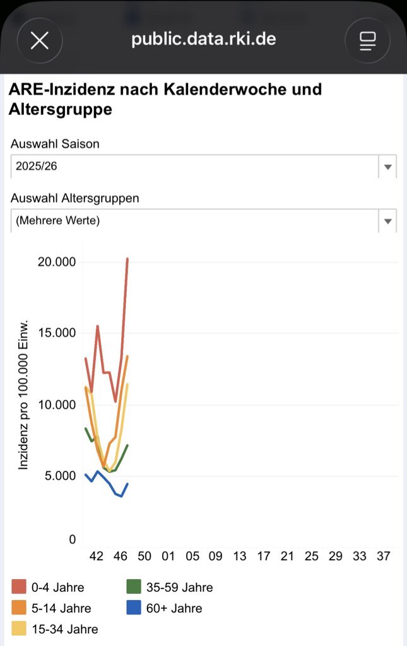Viewport: 407px width, 646px height.
Task: Highlight the 35-59 Jahre legend label
Action: click(179, 587)
